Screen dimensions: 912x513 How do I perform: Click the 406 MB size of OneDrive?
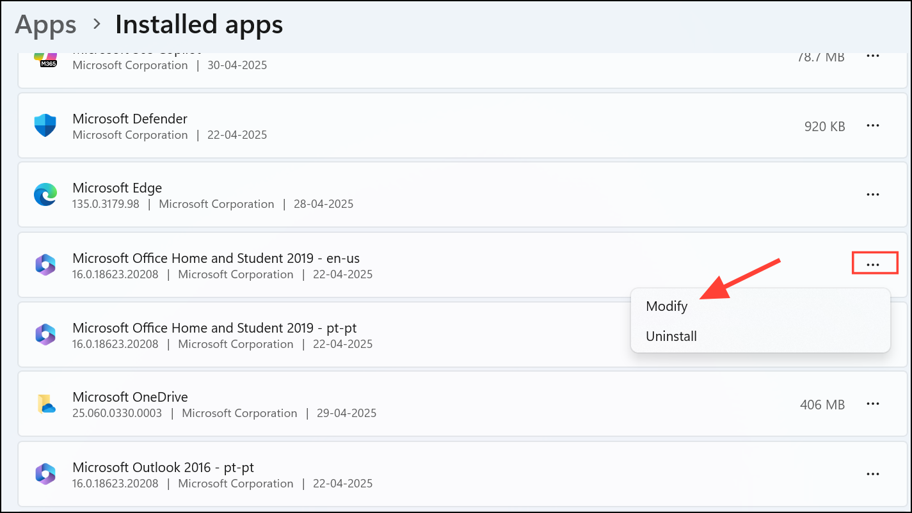coord(822,405)
